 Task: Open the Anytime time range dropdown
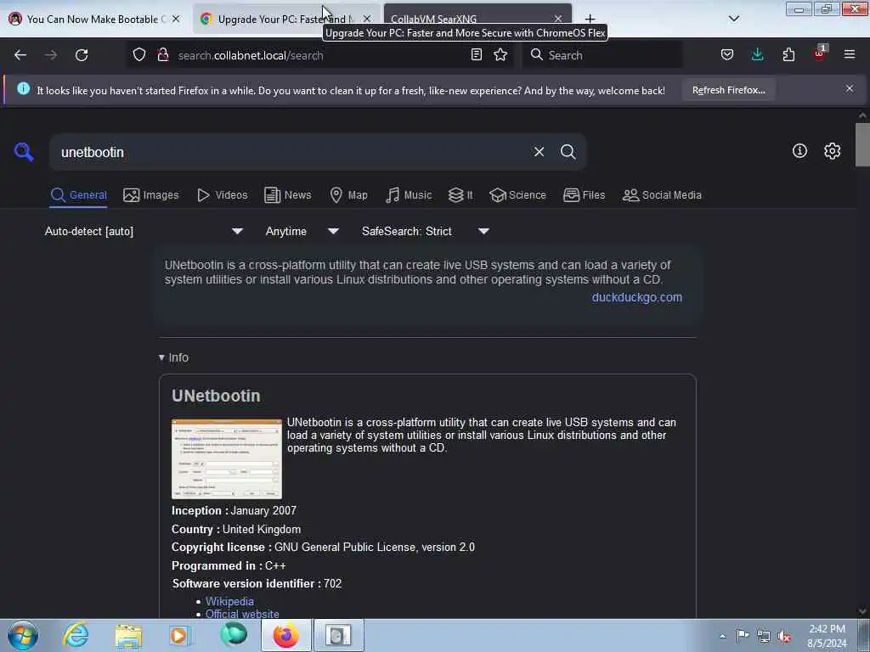(302, 231)
